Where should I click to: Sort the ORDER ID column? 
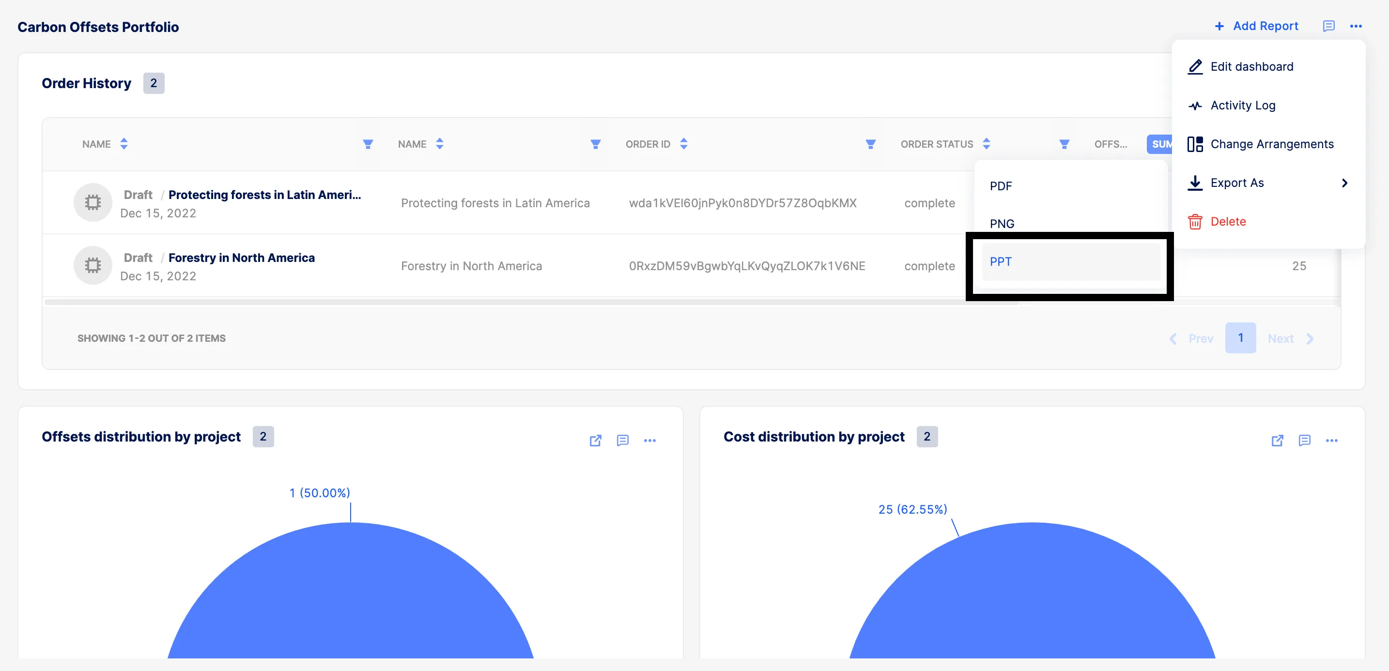(684, 144)
